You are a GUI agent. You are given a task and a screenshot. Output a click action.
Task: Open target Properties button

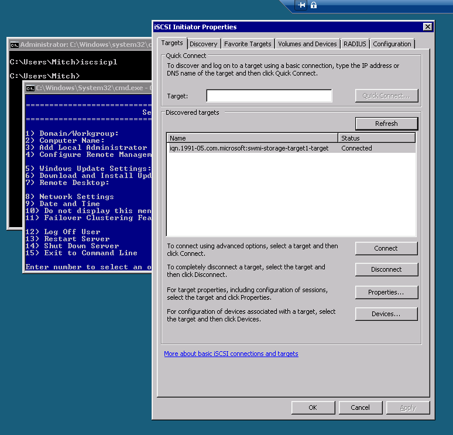[386, 292]
